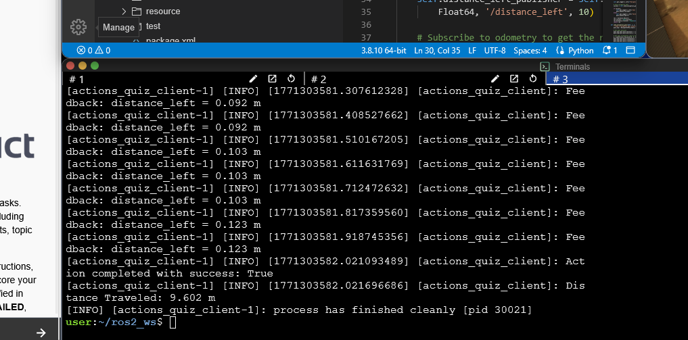Click Ln 30, Col 35 position indicator
Screen dimensions: 688x340
click(437, 50)
